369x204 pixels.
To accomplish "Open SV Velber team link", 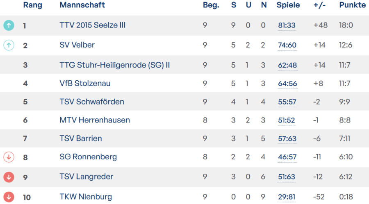I will [77, 45].
